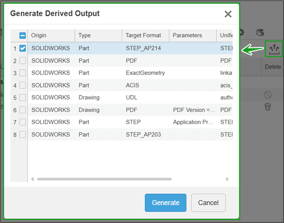The image size is (284, 223).
Task: Sort by the Origin column header
Action: pyautogui.click(x=51, y=35)
